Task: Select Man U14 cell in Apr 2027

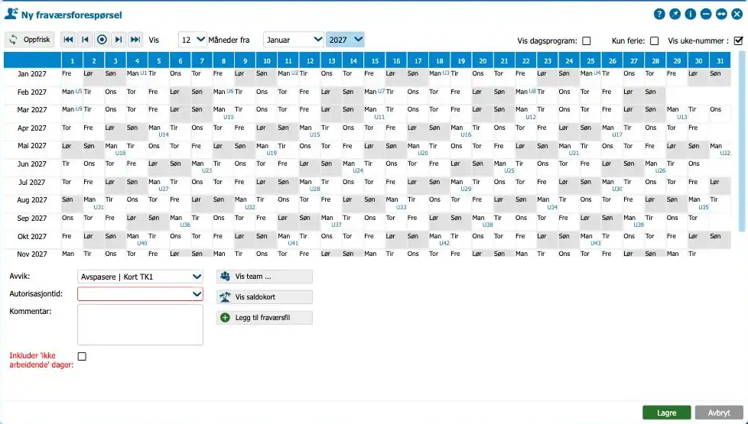Action: pos(158,131)
